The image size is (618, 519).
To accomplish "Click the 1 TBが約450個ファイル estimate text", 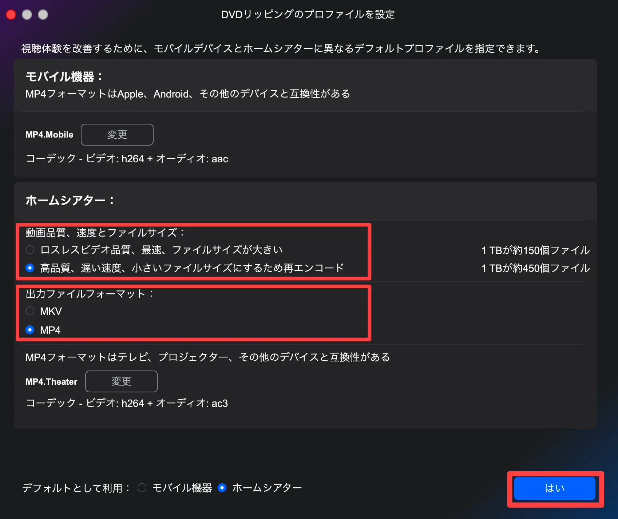I will point(535,268).
